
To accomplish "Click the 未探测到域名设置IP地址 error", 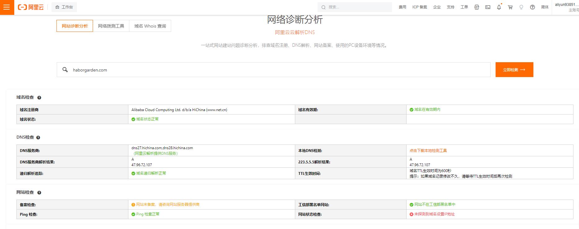I will [432, 214].
